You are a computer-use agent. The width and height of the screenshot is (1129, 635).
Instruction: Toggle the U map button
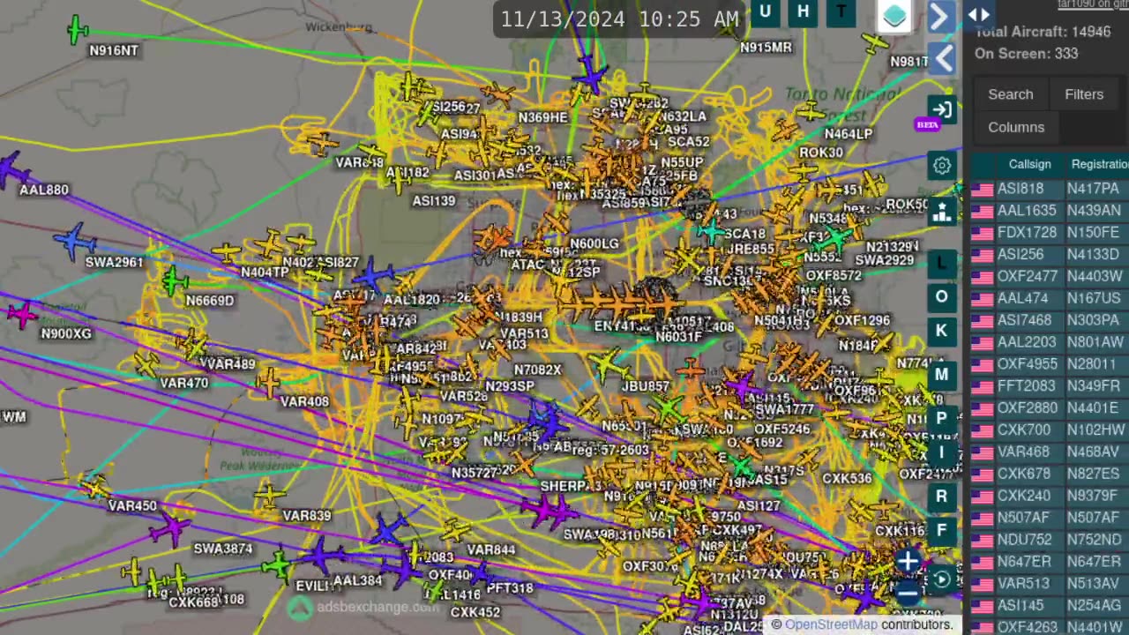pos(765,11)
